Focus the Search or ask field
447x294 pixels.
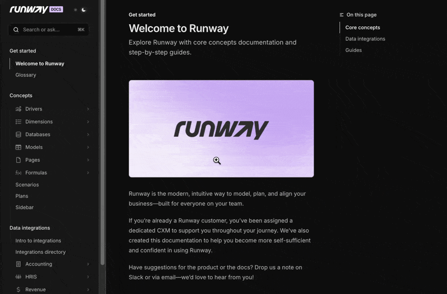point(49,30)
